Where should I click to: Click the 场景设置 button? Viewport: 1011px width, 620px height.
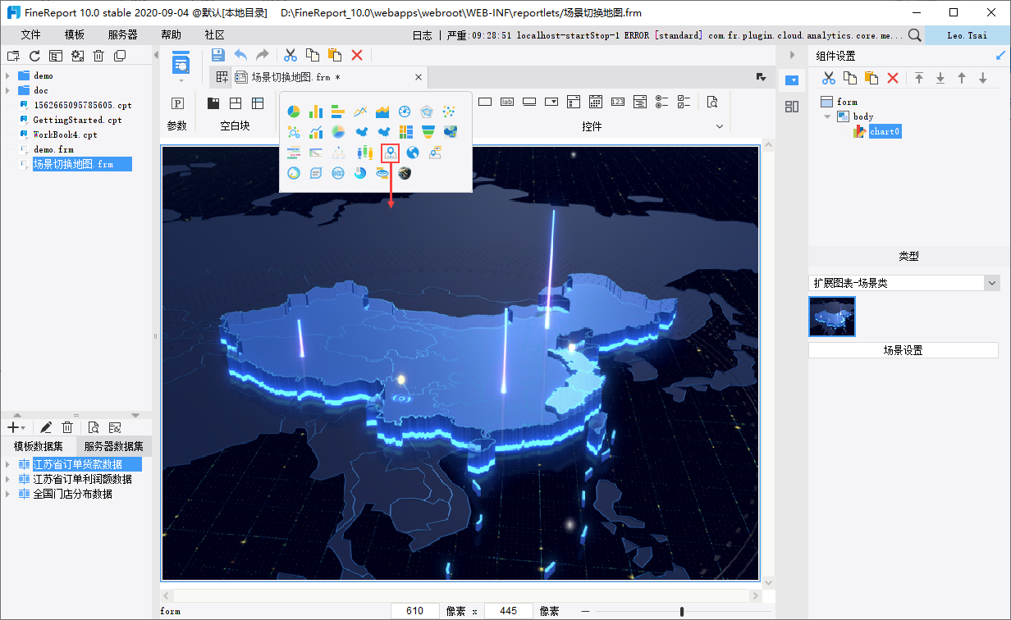[903, 350]
